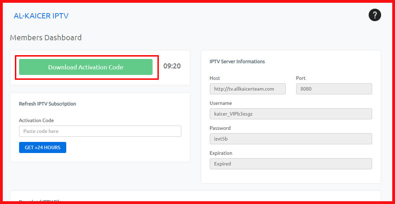Click the Port label

point(301,78)
